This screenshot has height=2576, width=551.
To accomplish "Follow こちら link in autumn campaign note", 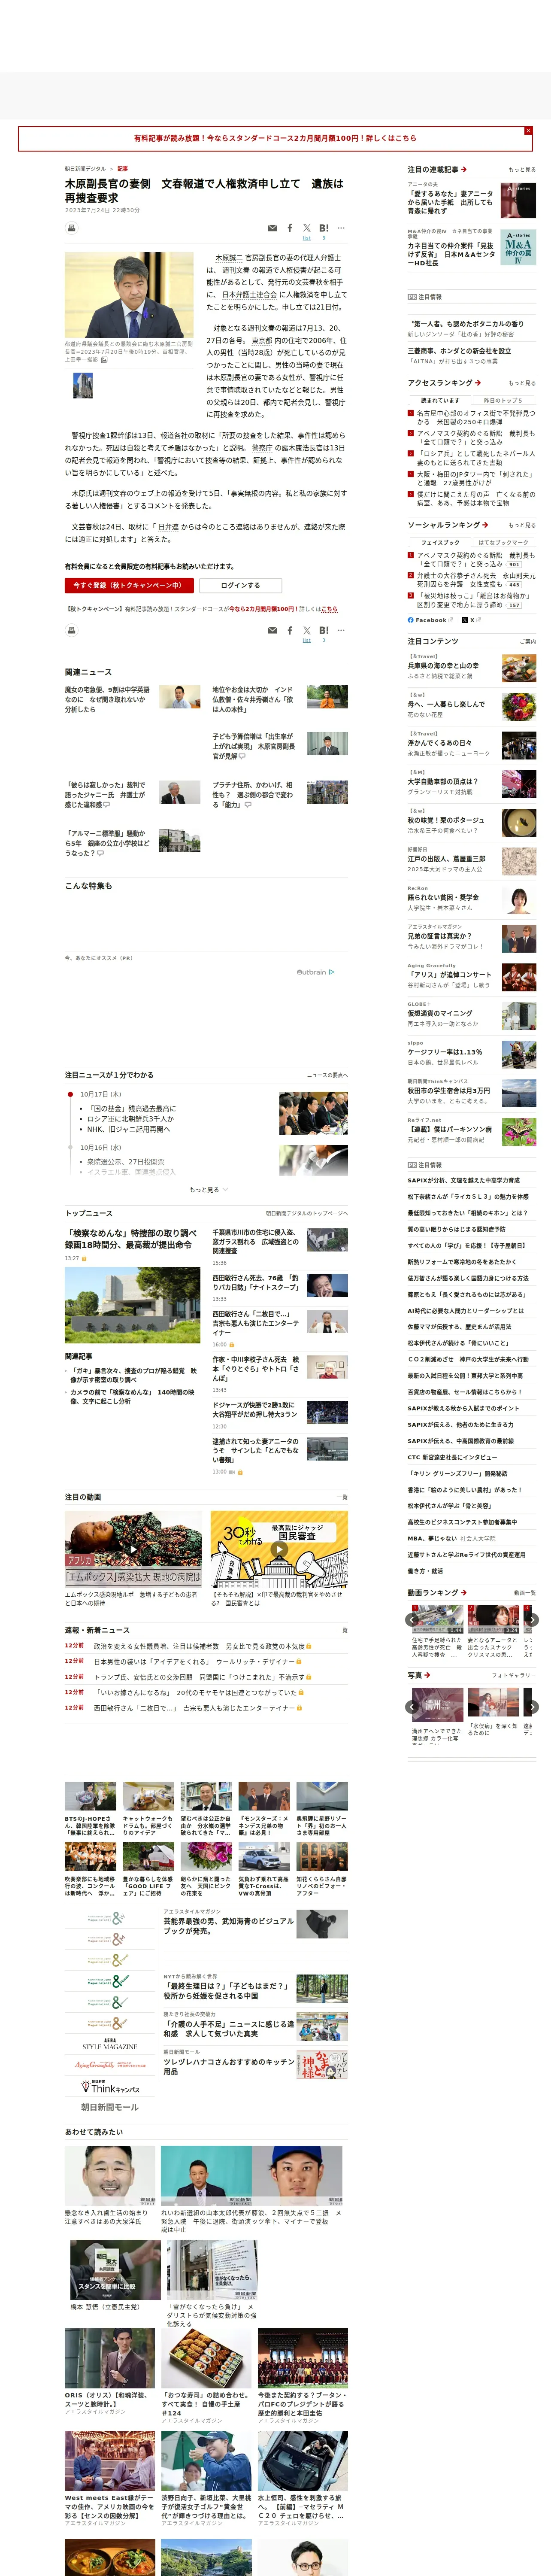I will coord(330,609).
